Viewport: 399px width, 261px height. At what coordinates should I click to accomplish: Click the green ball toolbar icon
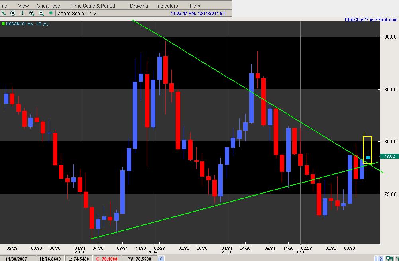click(x=51, y=13)
